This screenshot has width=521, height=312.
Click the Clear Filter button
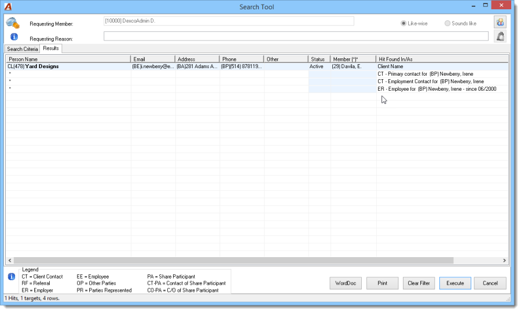[x=419, y=283]
